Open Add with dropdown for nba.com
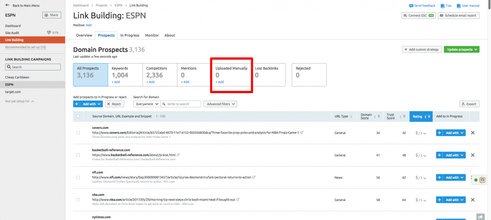Screen dimensions: 491x220 coord(455,200)
